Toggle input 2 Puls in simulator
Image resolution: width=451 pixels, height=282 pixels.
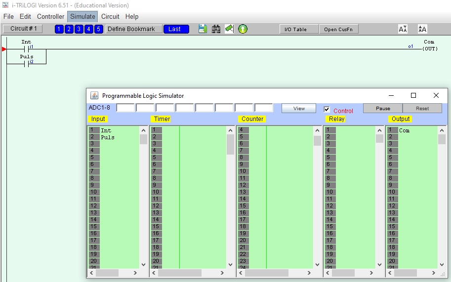point(107,137)
